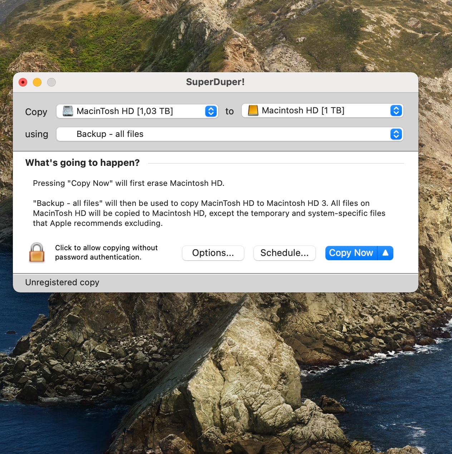Click the Schedule... button
Viewport: 452px width, 454px height.
(285, 253)
